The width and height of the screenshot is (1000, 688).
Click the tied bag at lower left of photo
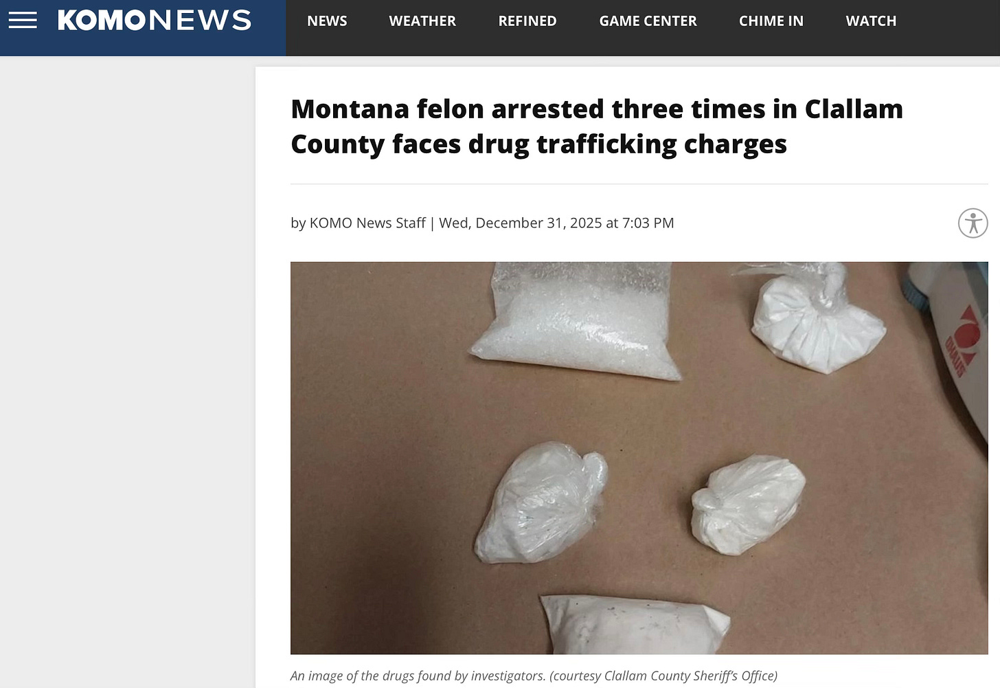point(541,502)
